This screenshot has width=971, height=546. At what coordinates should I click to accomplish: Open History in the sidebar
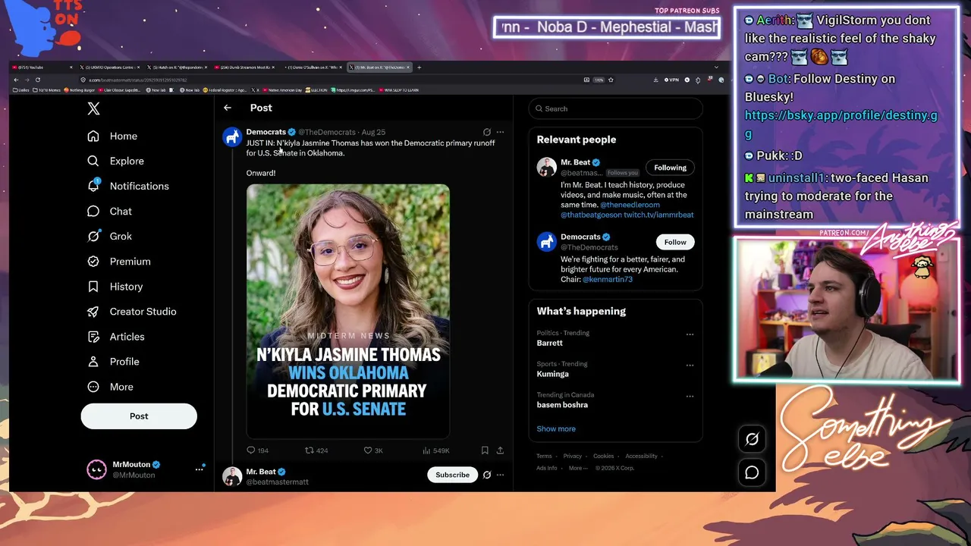(115, 286)
